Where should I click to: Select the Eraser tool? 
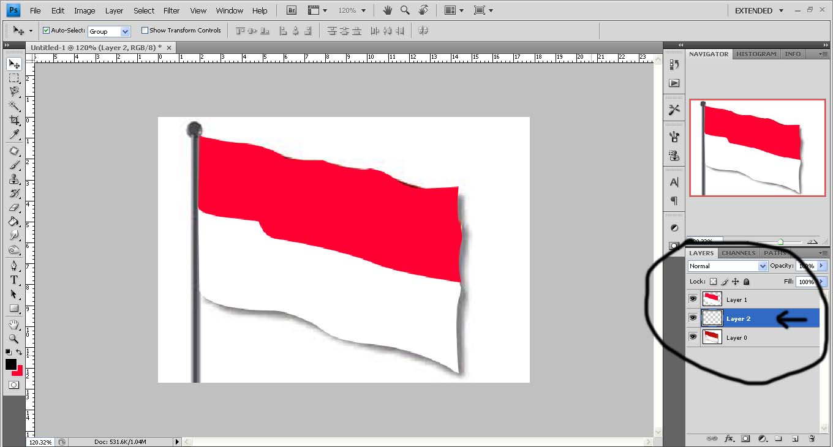tap(13, 208)
